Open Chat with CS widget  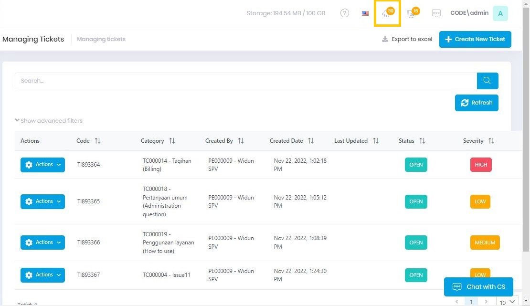tap(478, 287)
